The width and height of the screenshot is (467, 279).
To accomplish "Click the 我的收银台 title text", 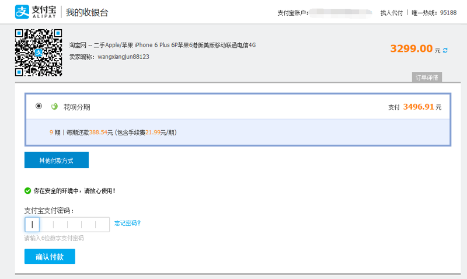I will click(87, 12).
